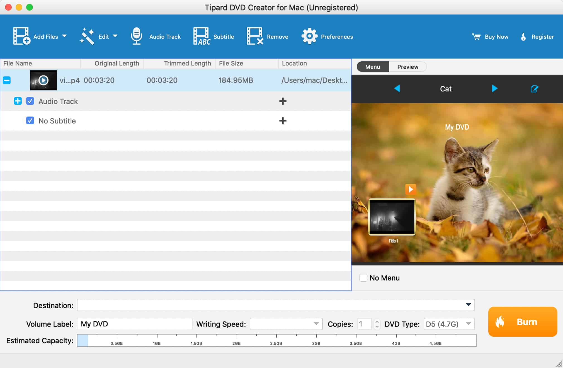This screenshot has height=368, width=563.
Task: Click the Remove file icon
Action: (255, 36)
